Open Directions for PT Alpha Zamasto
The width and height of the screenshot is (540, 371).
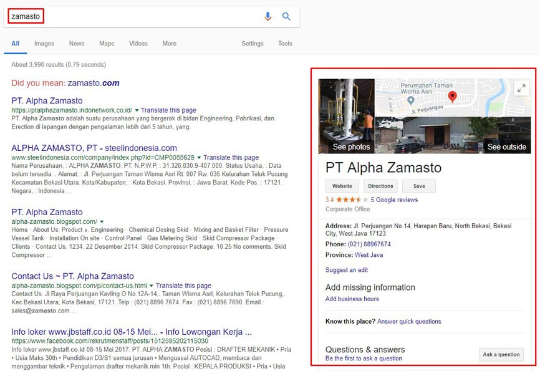click(x=380, y=186)
